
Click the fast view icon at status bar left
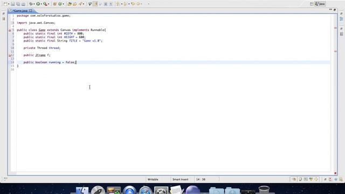pyautogui.click(x=5, y=179)
